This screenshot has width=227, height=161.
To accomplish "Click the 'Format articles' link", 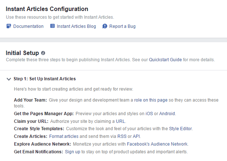I will click(x=64, y=136).
